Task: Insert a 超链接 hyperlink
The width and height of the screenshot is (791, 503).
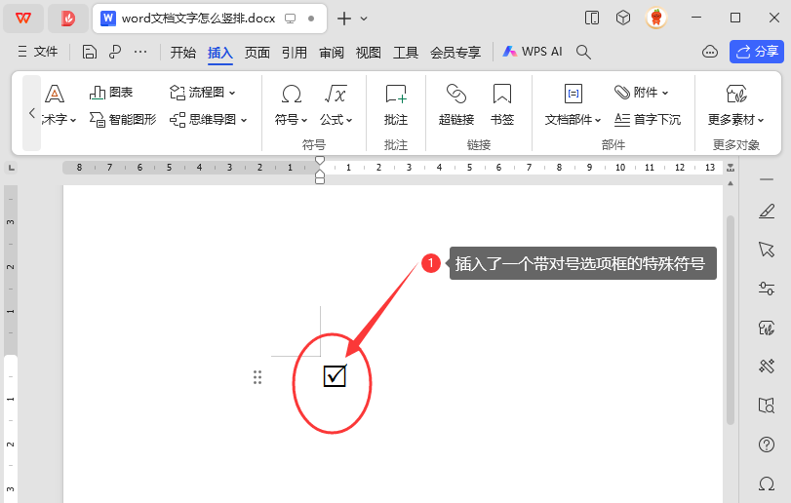Action: tap(456, 105)
